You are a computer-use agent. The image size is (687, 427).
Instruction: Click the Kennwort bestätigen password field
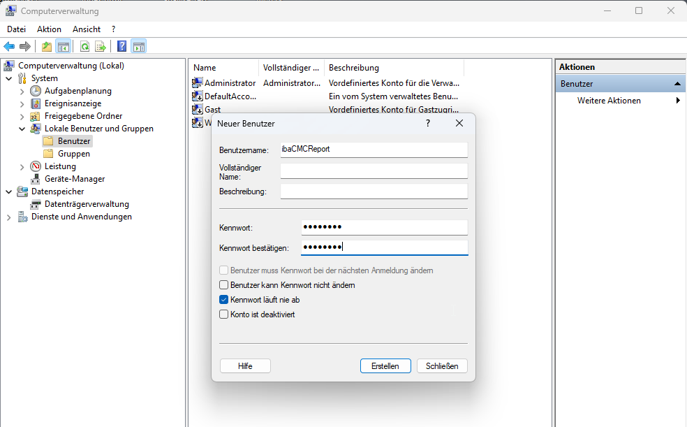pos(385,247)
